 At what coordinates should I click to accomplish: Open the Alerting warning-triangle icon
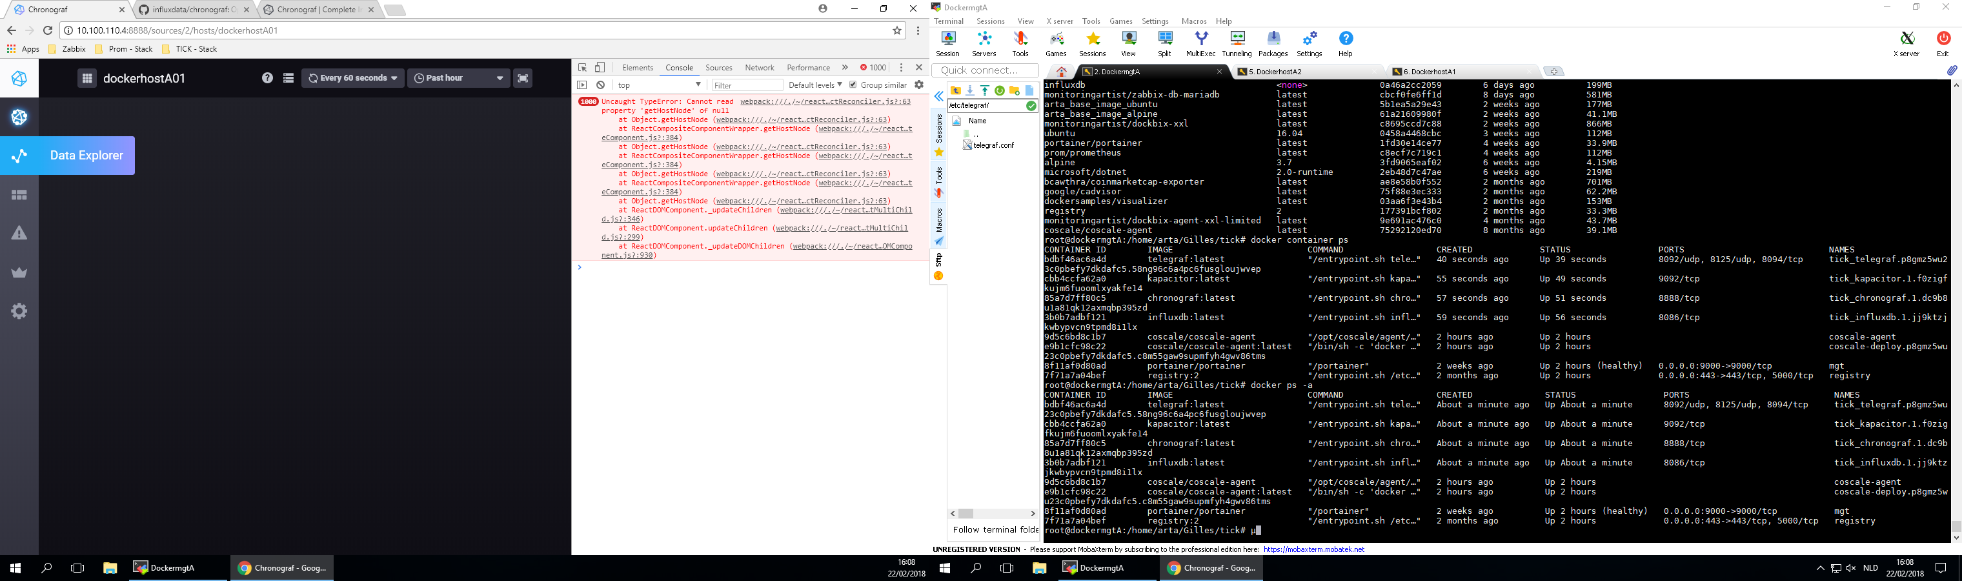coord(19,234)
